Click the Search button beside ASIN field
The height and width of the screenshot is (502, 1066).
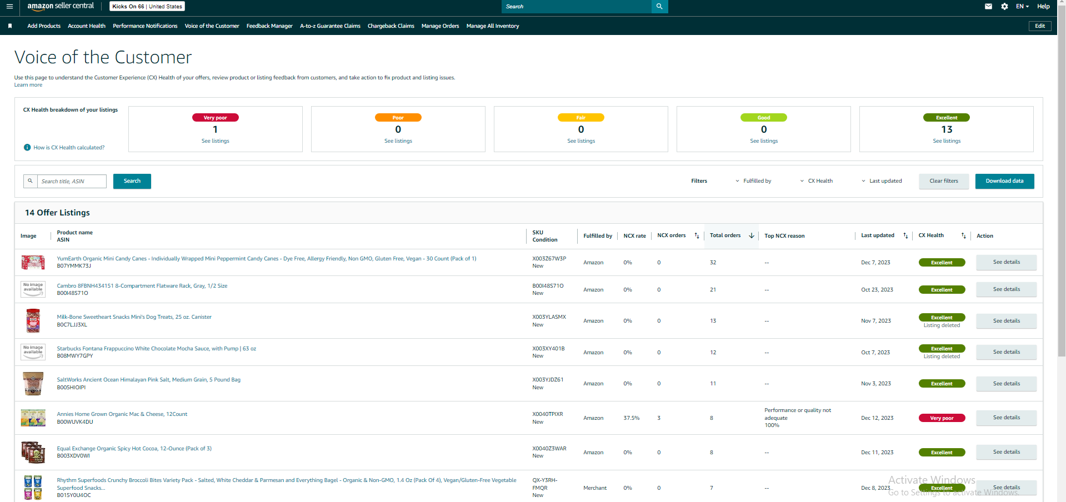click(132, 181)
